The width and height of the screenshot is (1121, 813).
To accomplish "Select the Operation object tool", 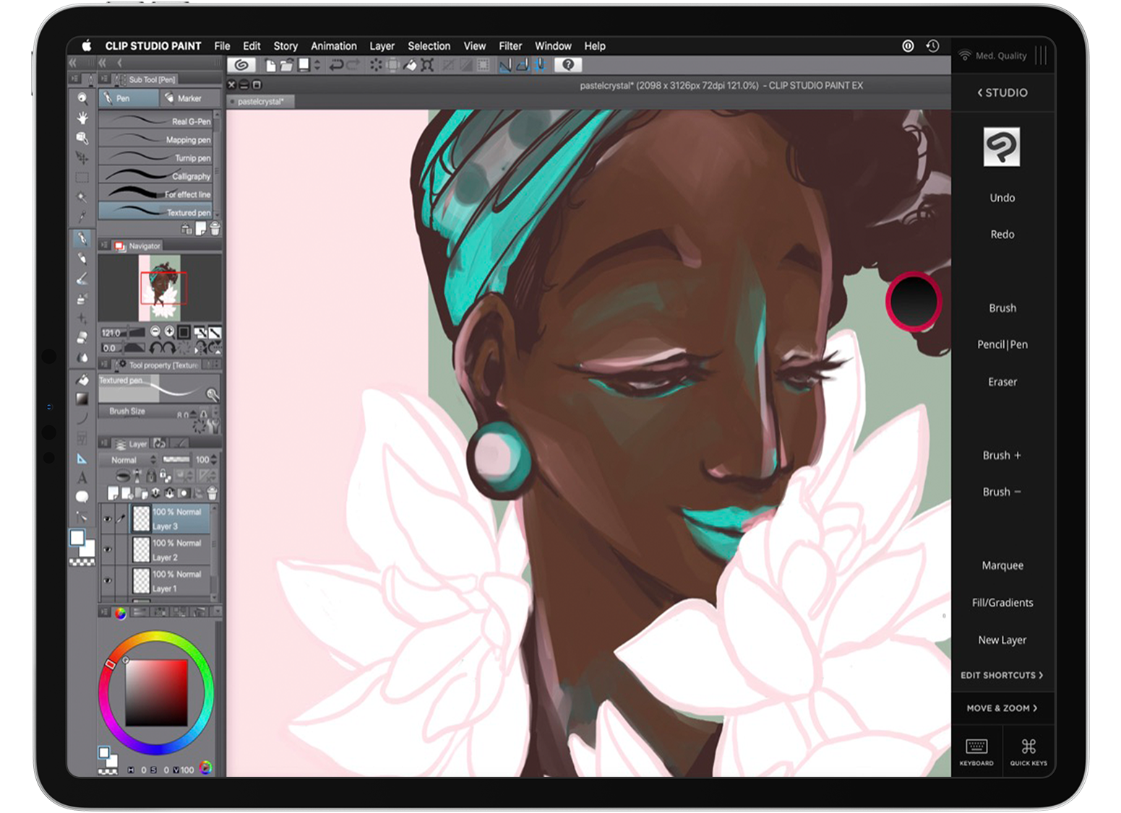I will (x=82, y=138).
